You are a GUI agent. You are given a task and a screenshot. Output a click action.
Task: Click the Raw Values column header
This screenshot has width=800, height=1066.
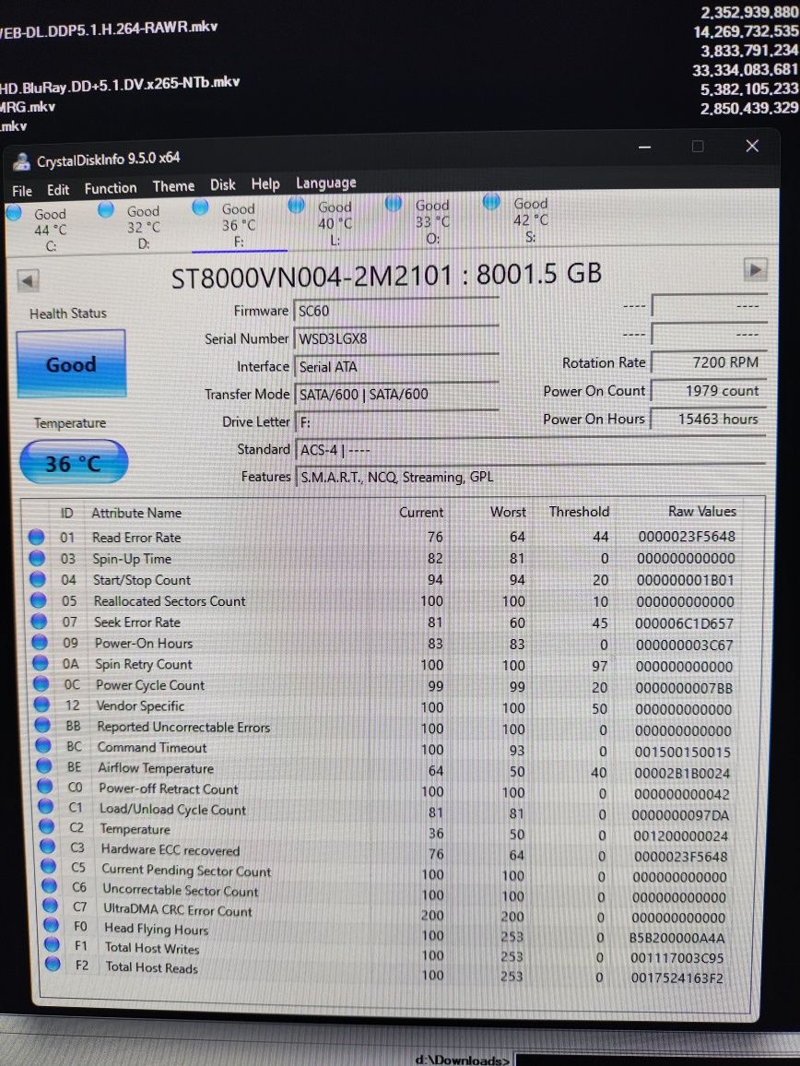tap(701, 511)
